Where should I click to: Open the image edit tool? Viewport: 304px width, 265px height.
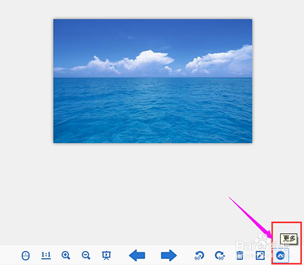260,256
